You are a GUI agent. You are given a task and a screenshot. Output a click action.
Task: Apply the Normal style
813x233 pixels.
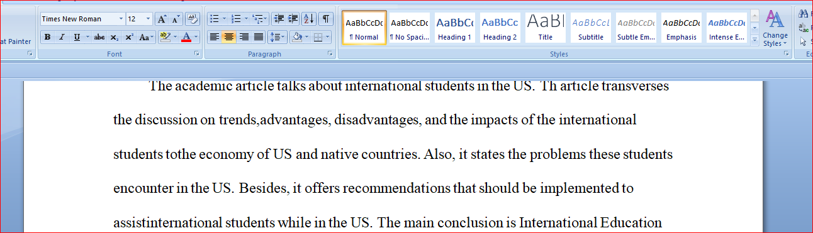pos(364,28)
